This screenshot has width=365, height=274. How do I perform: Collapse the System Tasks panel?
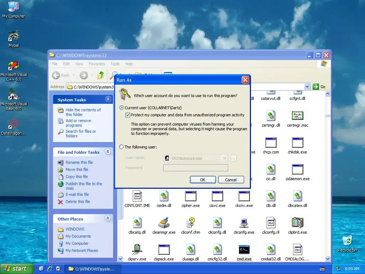[x=108, y=99]
